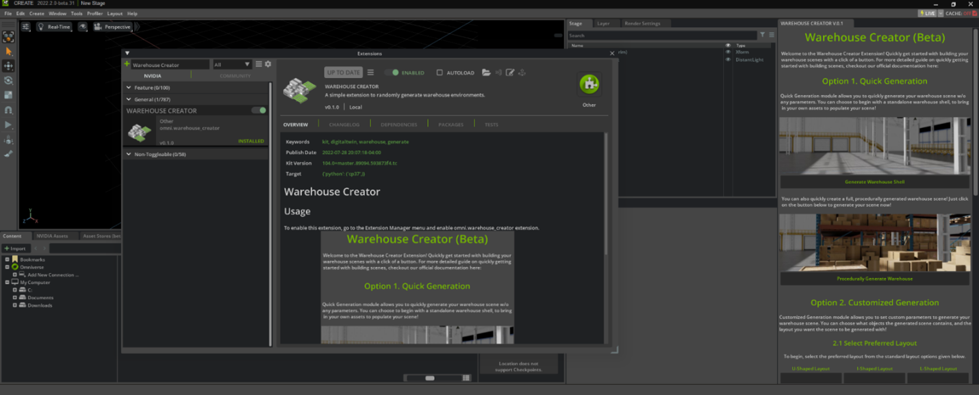Toggle the WAREHOUSE CREATOR switch in extension list
This screenshot has width=979, height=395.
point(259,110)
